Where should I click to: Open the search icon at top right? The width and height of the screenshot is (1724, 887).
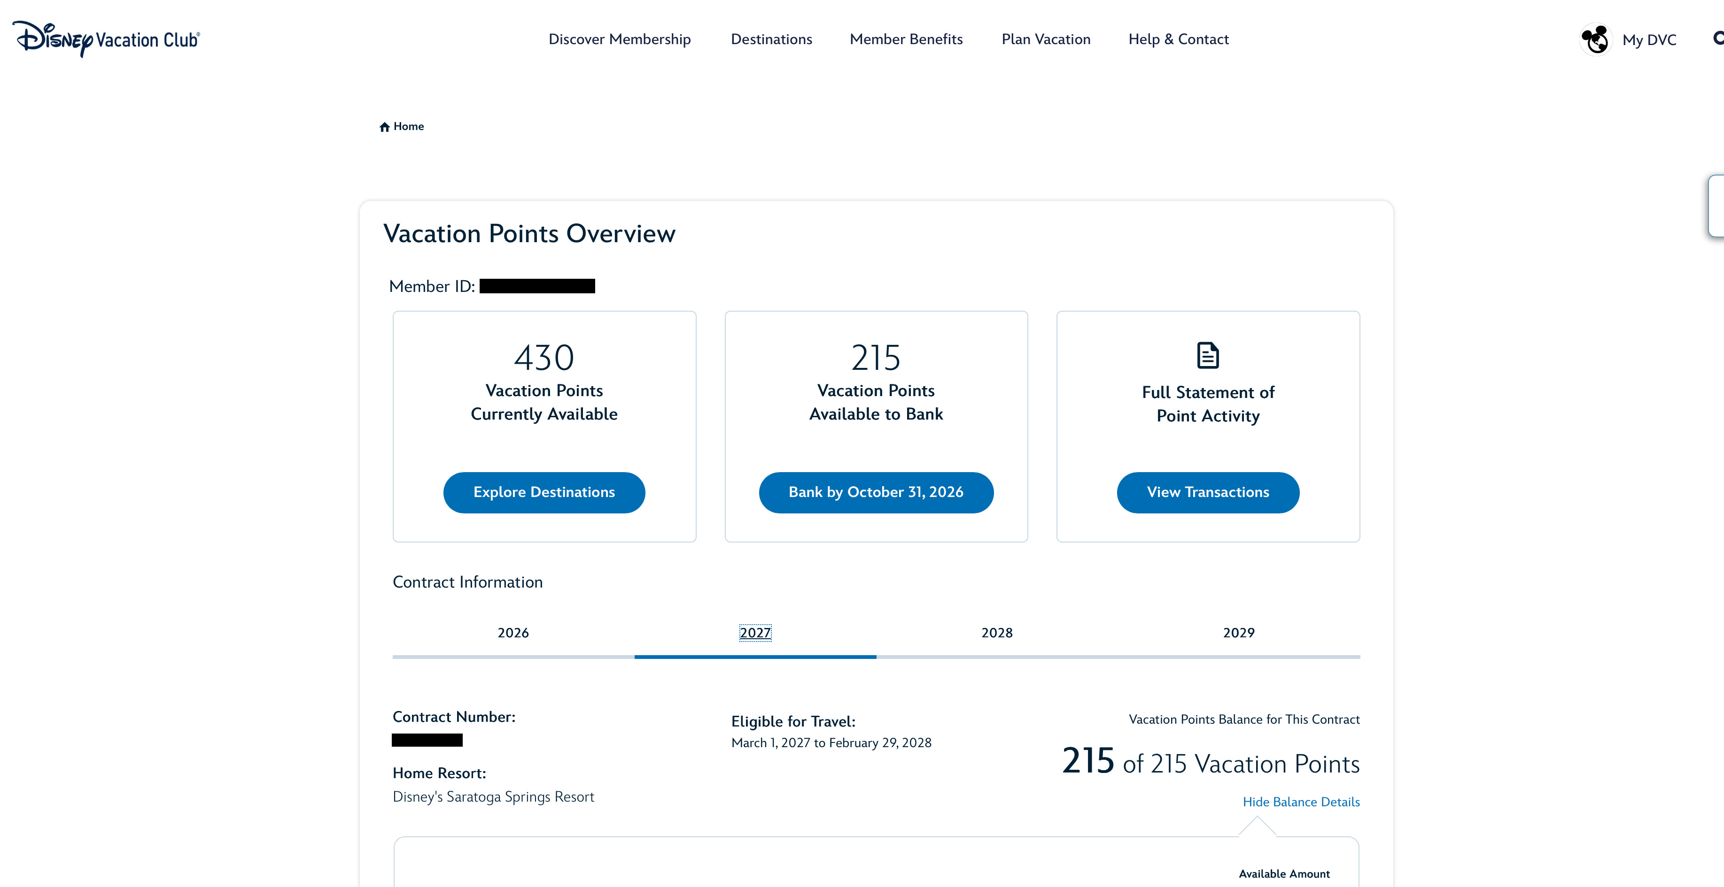point(1718,38)
